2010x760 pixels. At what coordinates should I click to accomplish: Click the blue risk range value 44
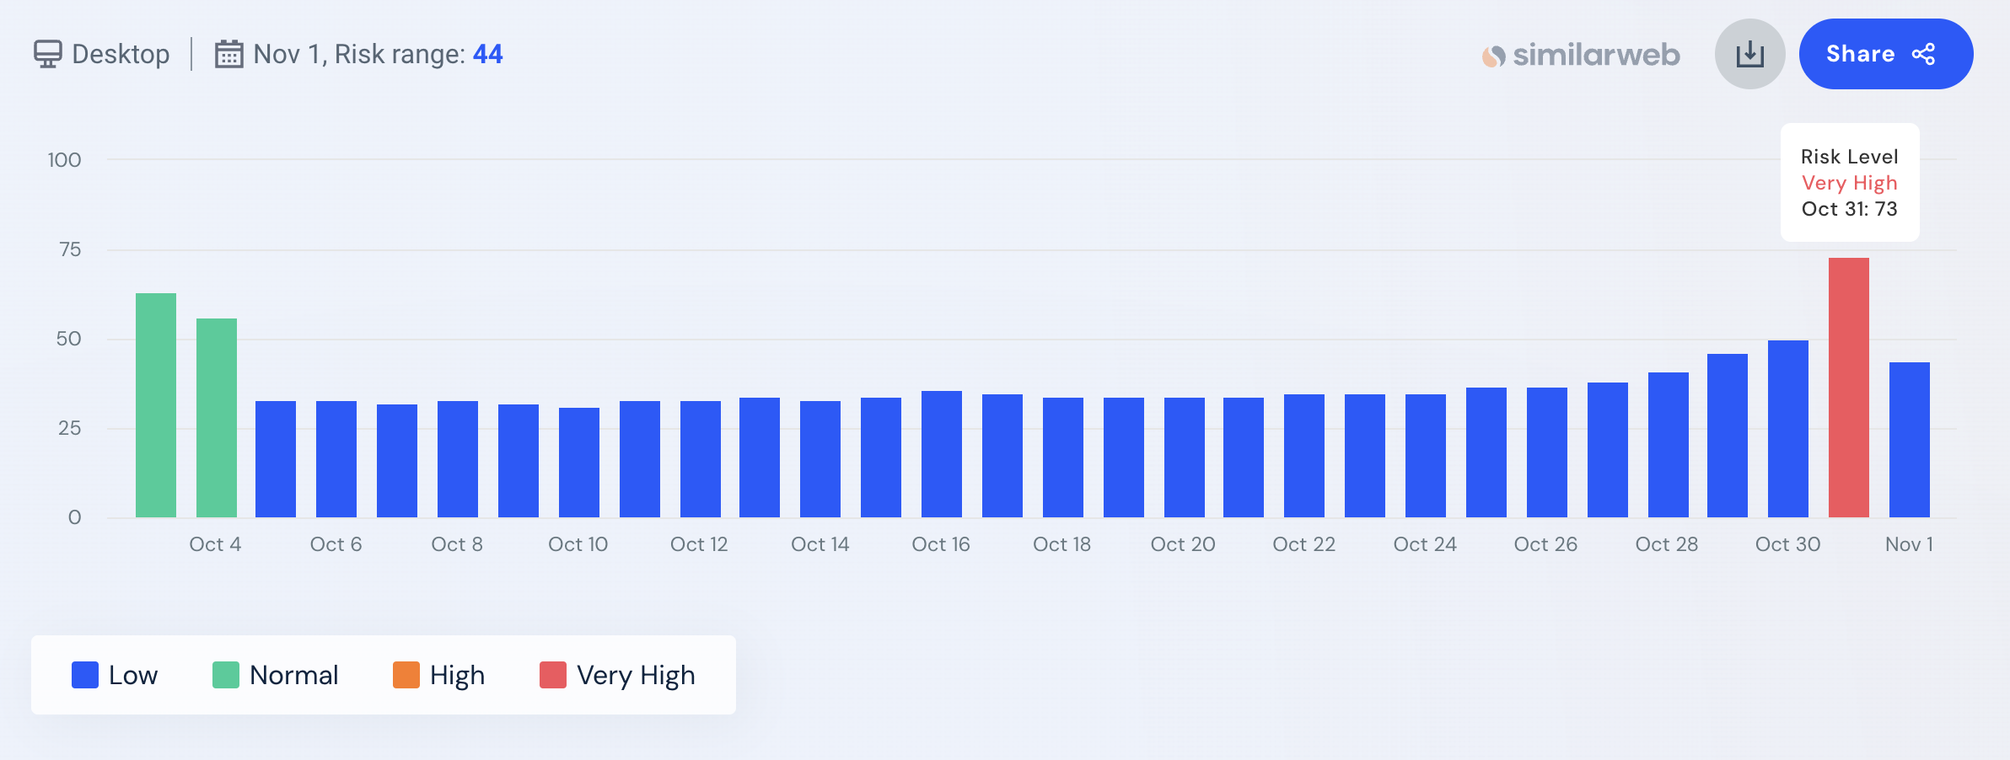(x=487, y=54)
